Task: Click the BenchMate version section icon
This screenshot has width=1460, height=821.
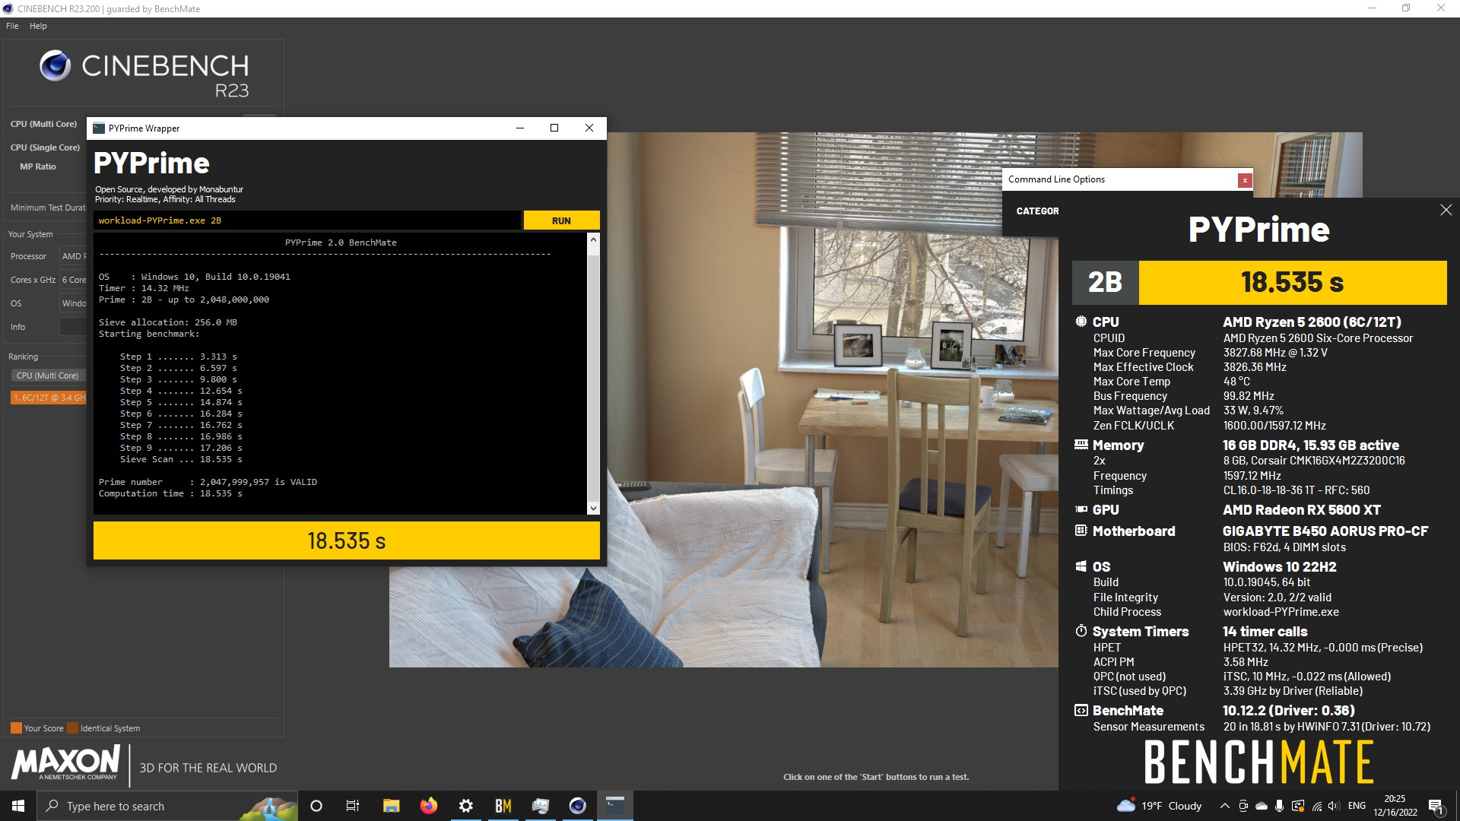Action: click(x=1081, y=710)
